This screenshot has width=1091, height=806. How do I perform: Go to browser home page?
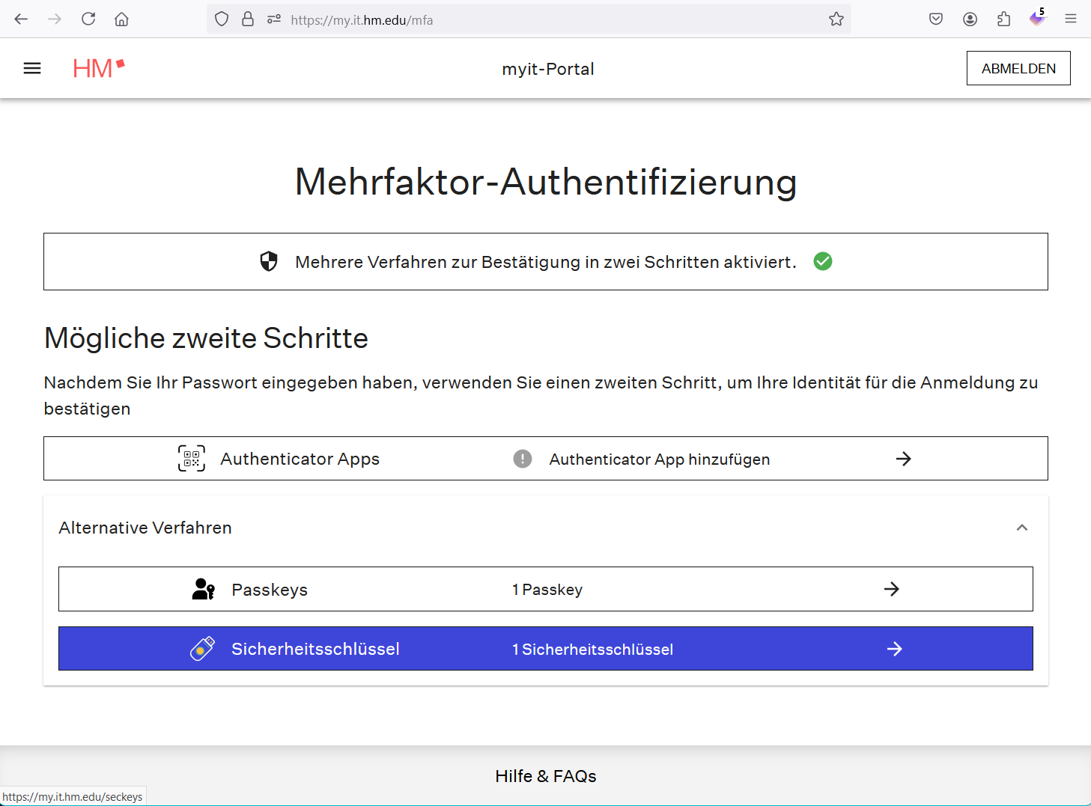121,19
